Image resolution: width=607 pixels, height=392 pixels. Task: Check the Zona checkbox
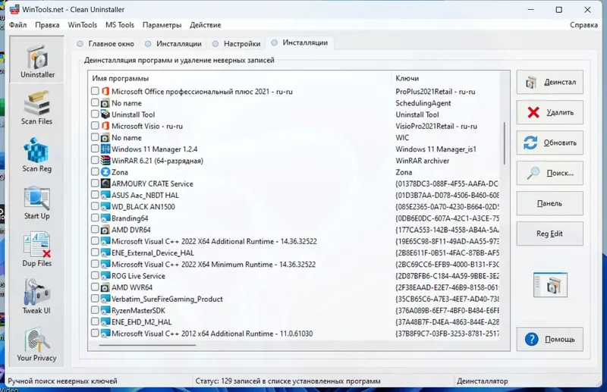95,172
